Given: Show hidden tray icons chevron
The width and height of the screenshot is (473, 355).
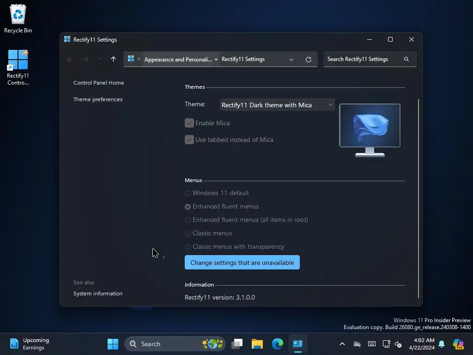Looking at the screenshot, I should click(342, 344).
